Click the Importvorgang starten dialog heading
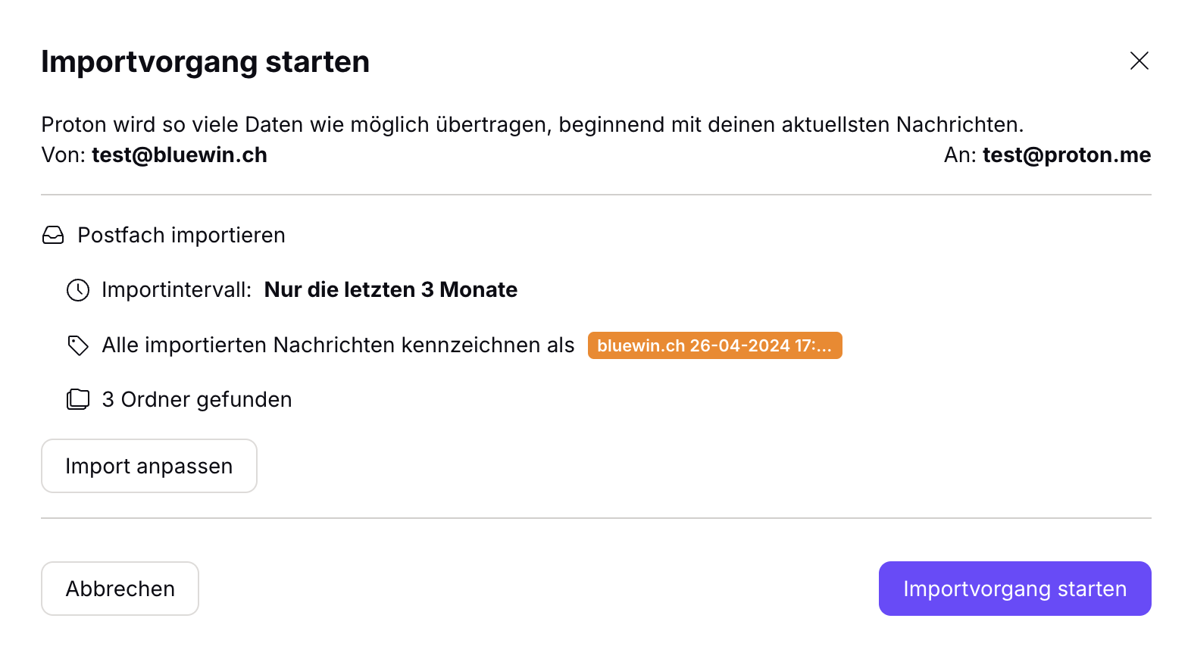This screenshot has height=659, width=1191. 205,62
